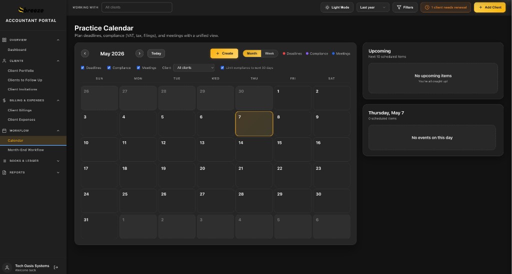The height and width of the screenshot is (274, 512).
Task: Click the Breeze logo in sidebar
Action: [31, 10]
